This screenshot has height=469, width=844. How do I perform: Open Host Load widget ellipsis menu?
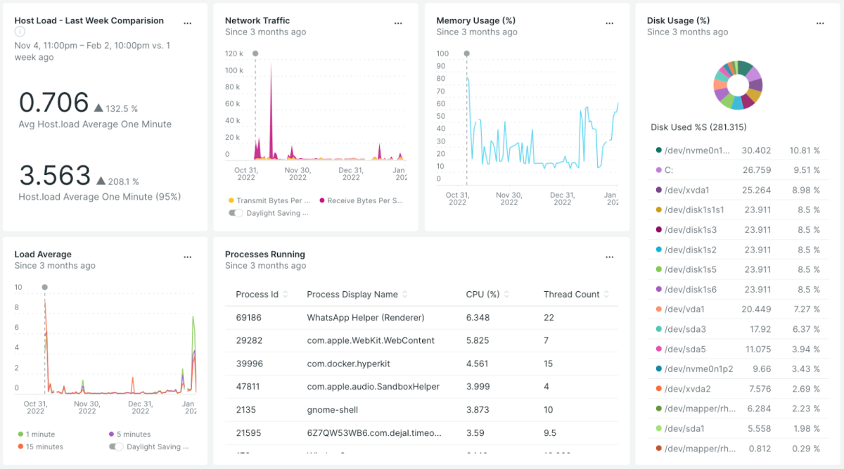(188, 23)
